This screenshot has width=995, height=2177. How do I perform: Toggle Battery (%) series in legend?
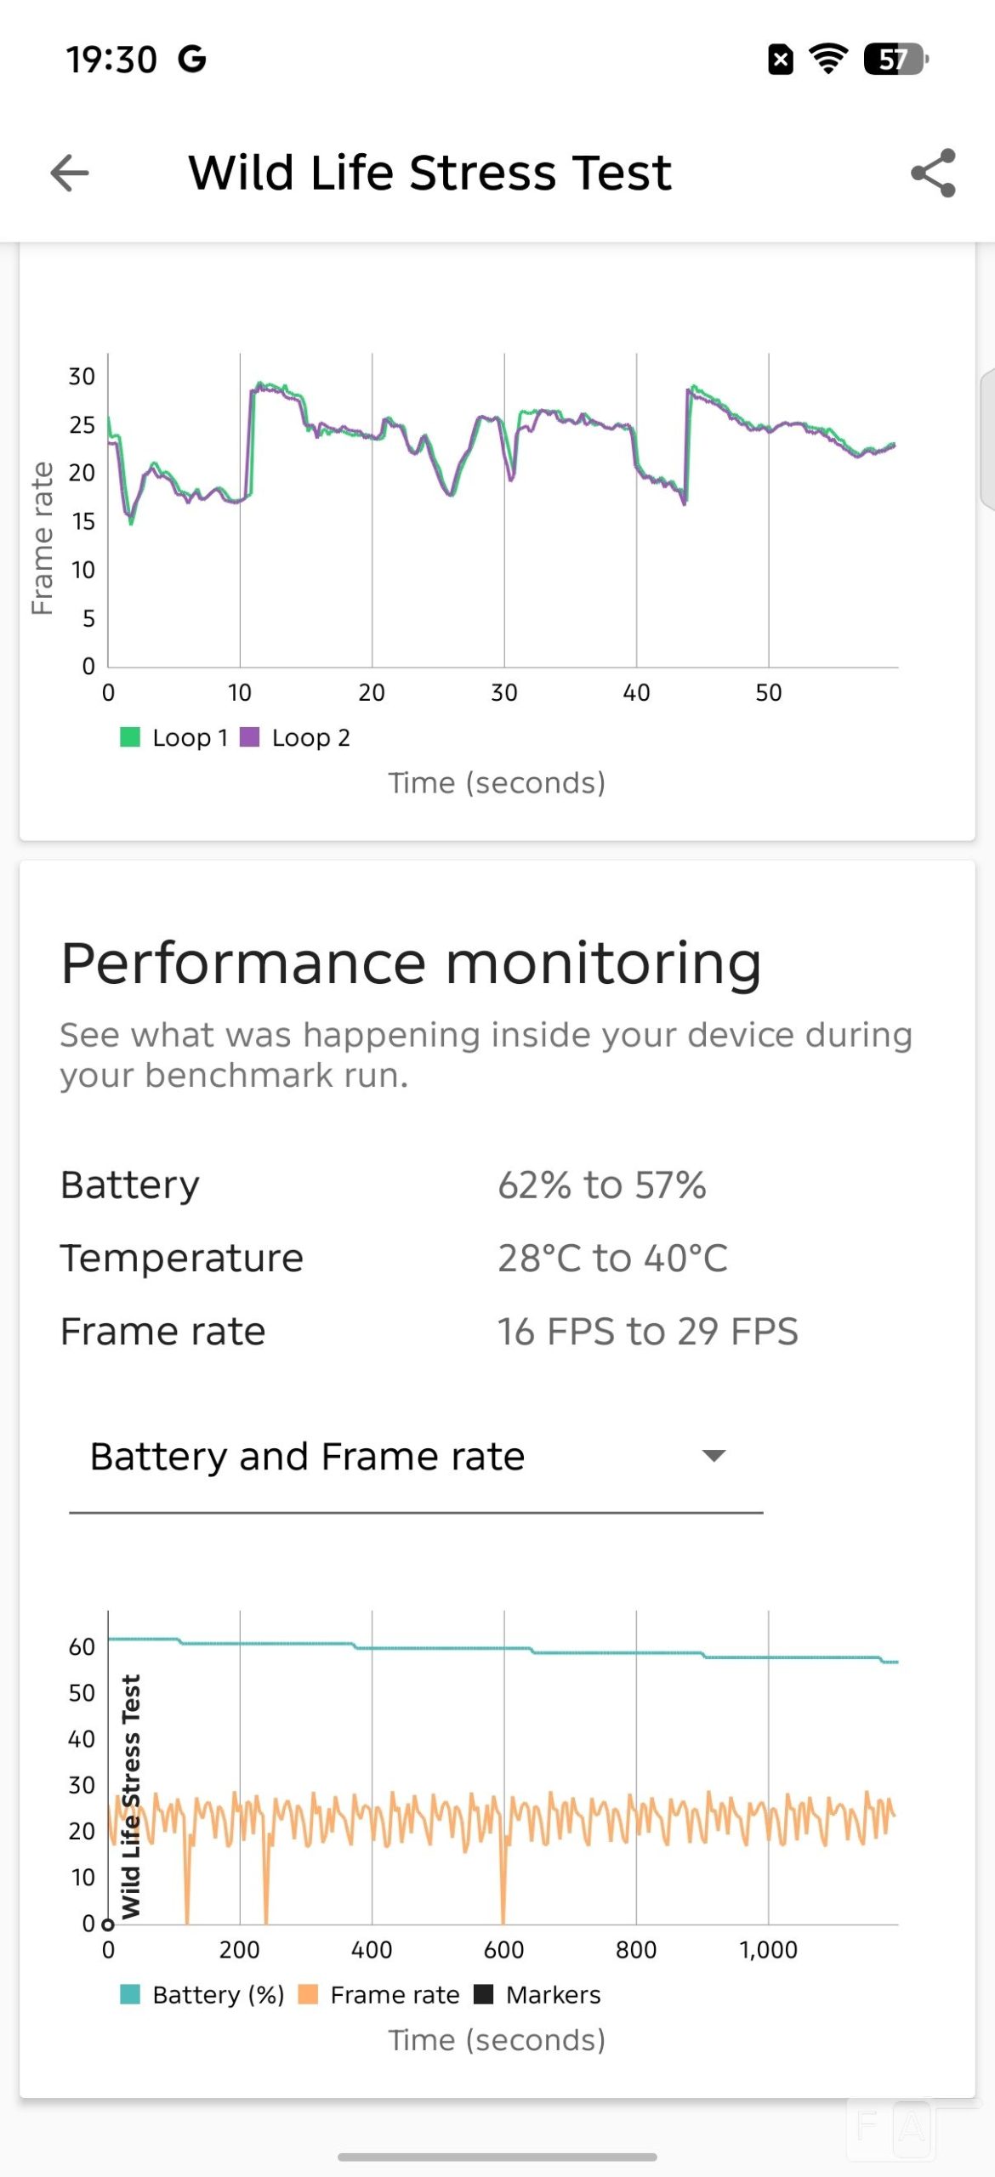coord(202,1994)
